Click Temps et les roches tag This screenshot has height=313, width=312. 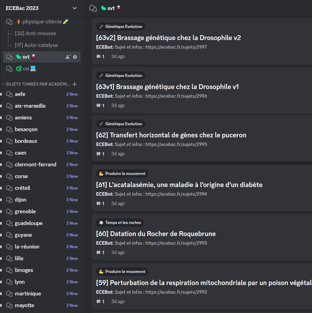tap(120, 223)
